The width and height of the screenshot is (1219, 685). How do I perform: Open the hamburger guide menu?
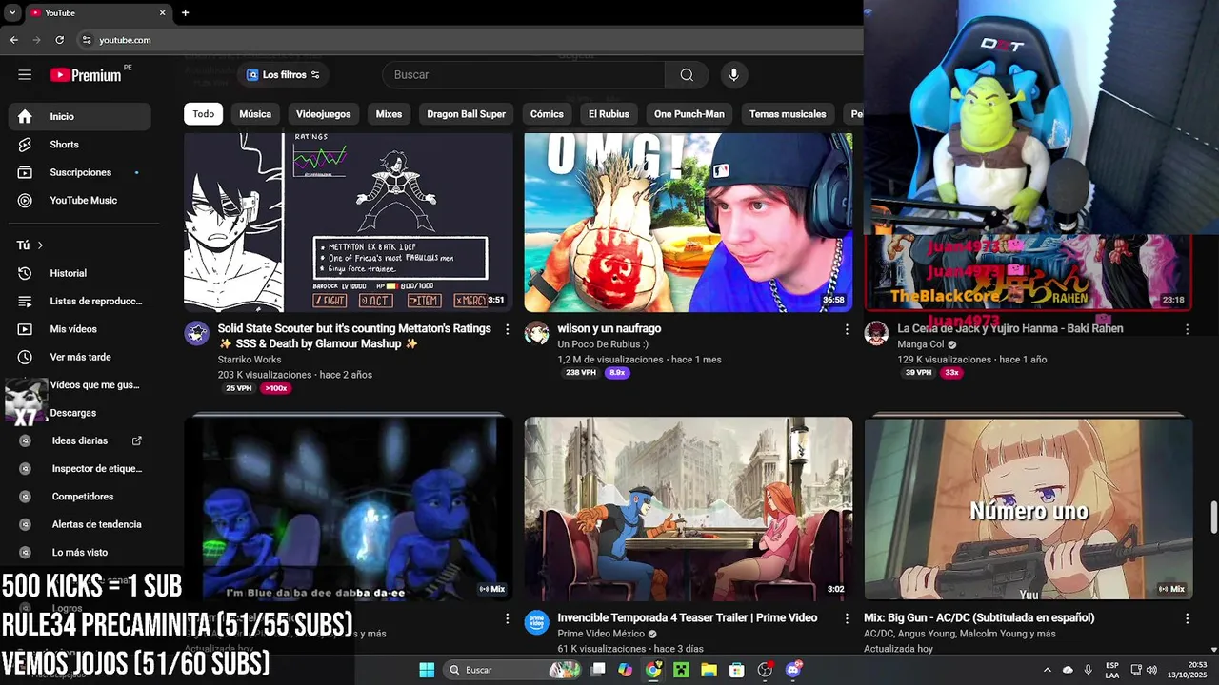pyautogui.click(x=25, y=75)
